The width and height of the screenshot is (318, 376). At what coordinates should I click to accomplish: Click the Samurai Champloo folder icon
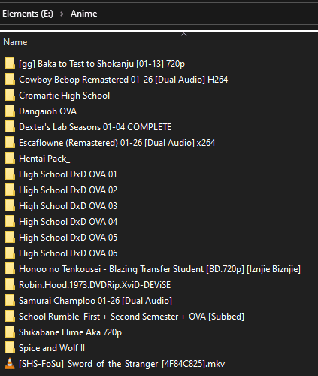tap(10, 300)
